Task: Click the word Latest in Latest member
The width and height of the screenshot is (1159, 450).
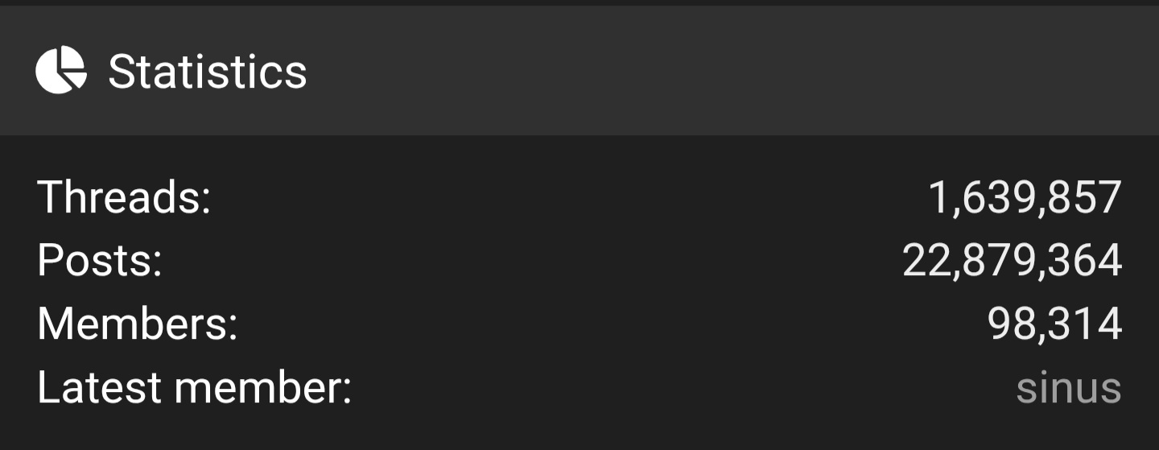Action: [x=99, y=388]
